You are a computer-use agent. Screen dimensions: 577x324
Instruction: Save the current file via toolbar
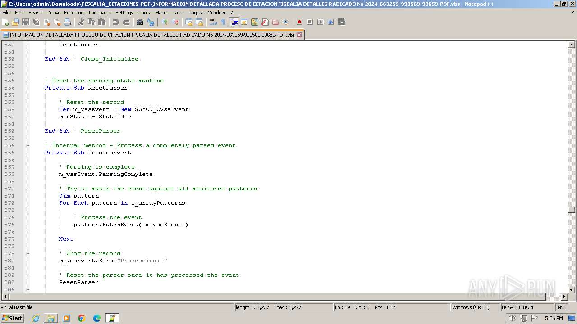tap(26, 22)
